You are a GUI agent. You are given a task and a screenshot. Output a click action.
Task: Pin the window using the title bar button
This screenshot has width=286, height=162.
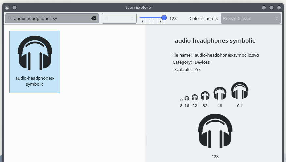[x=14, y=8]
